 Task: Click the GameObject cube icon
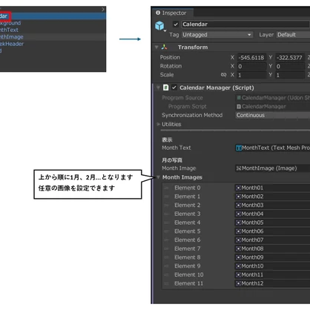(x=159, y=25)
